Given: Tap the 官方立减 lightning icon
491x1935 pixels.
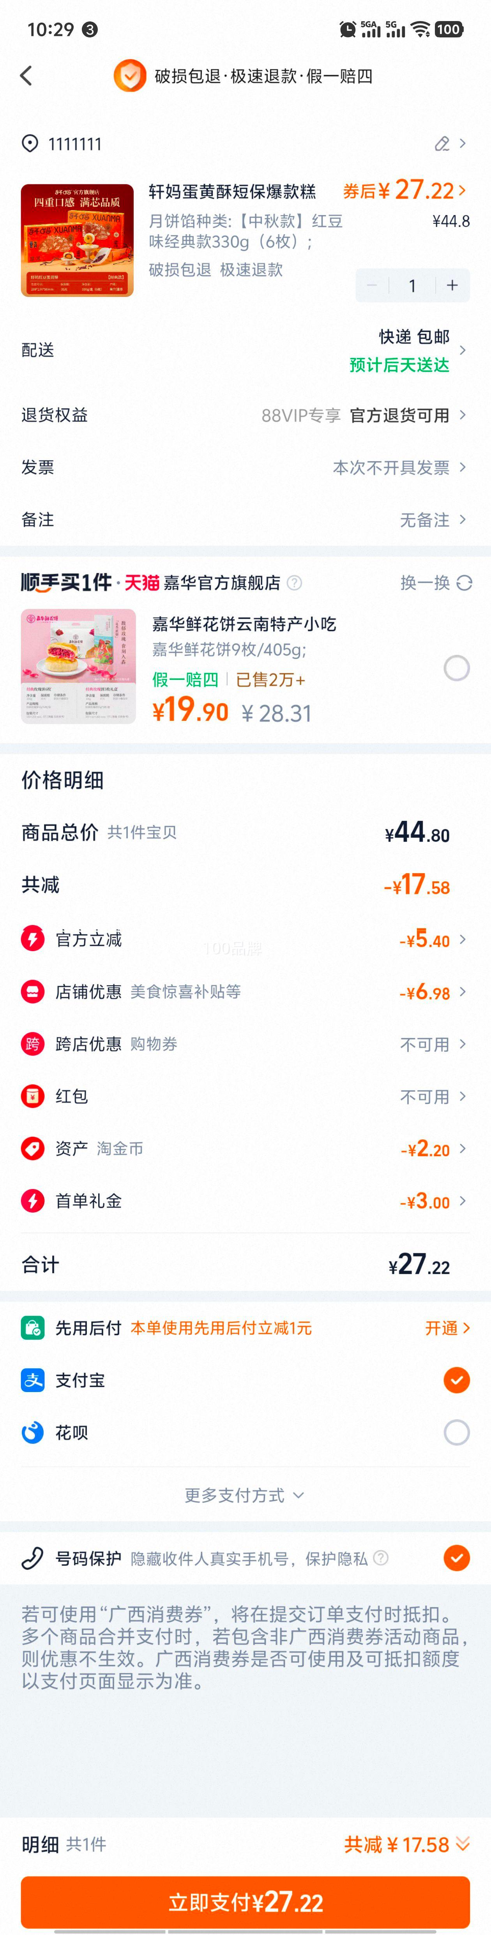Looking at the screenshot, I should [x=32, y=939].
